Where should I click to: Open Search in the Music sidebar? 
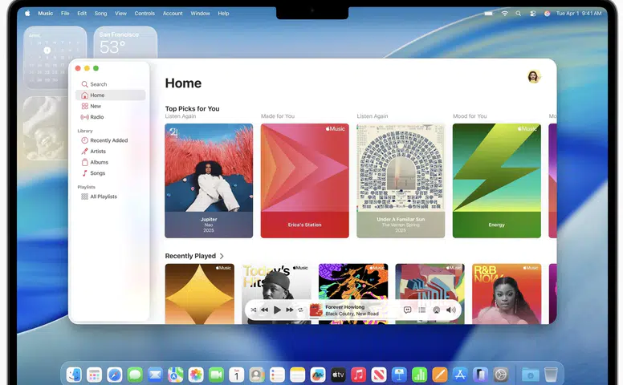(94, 84)
